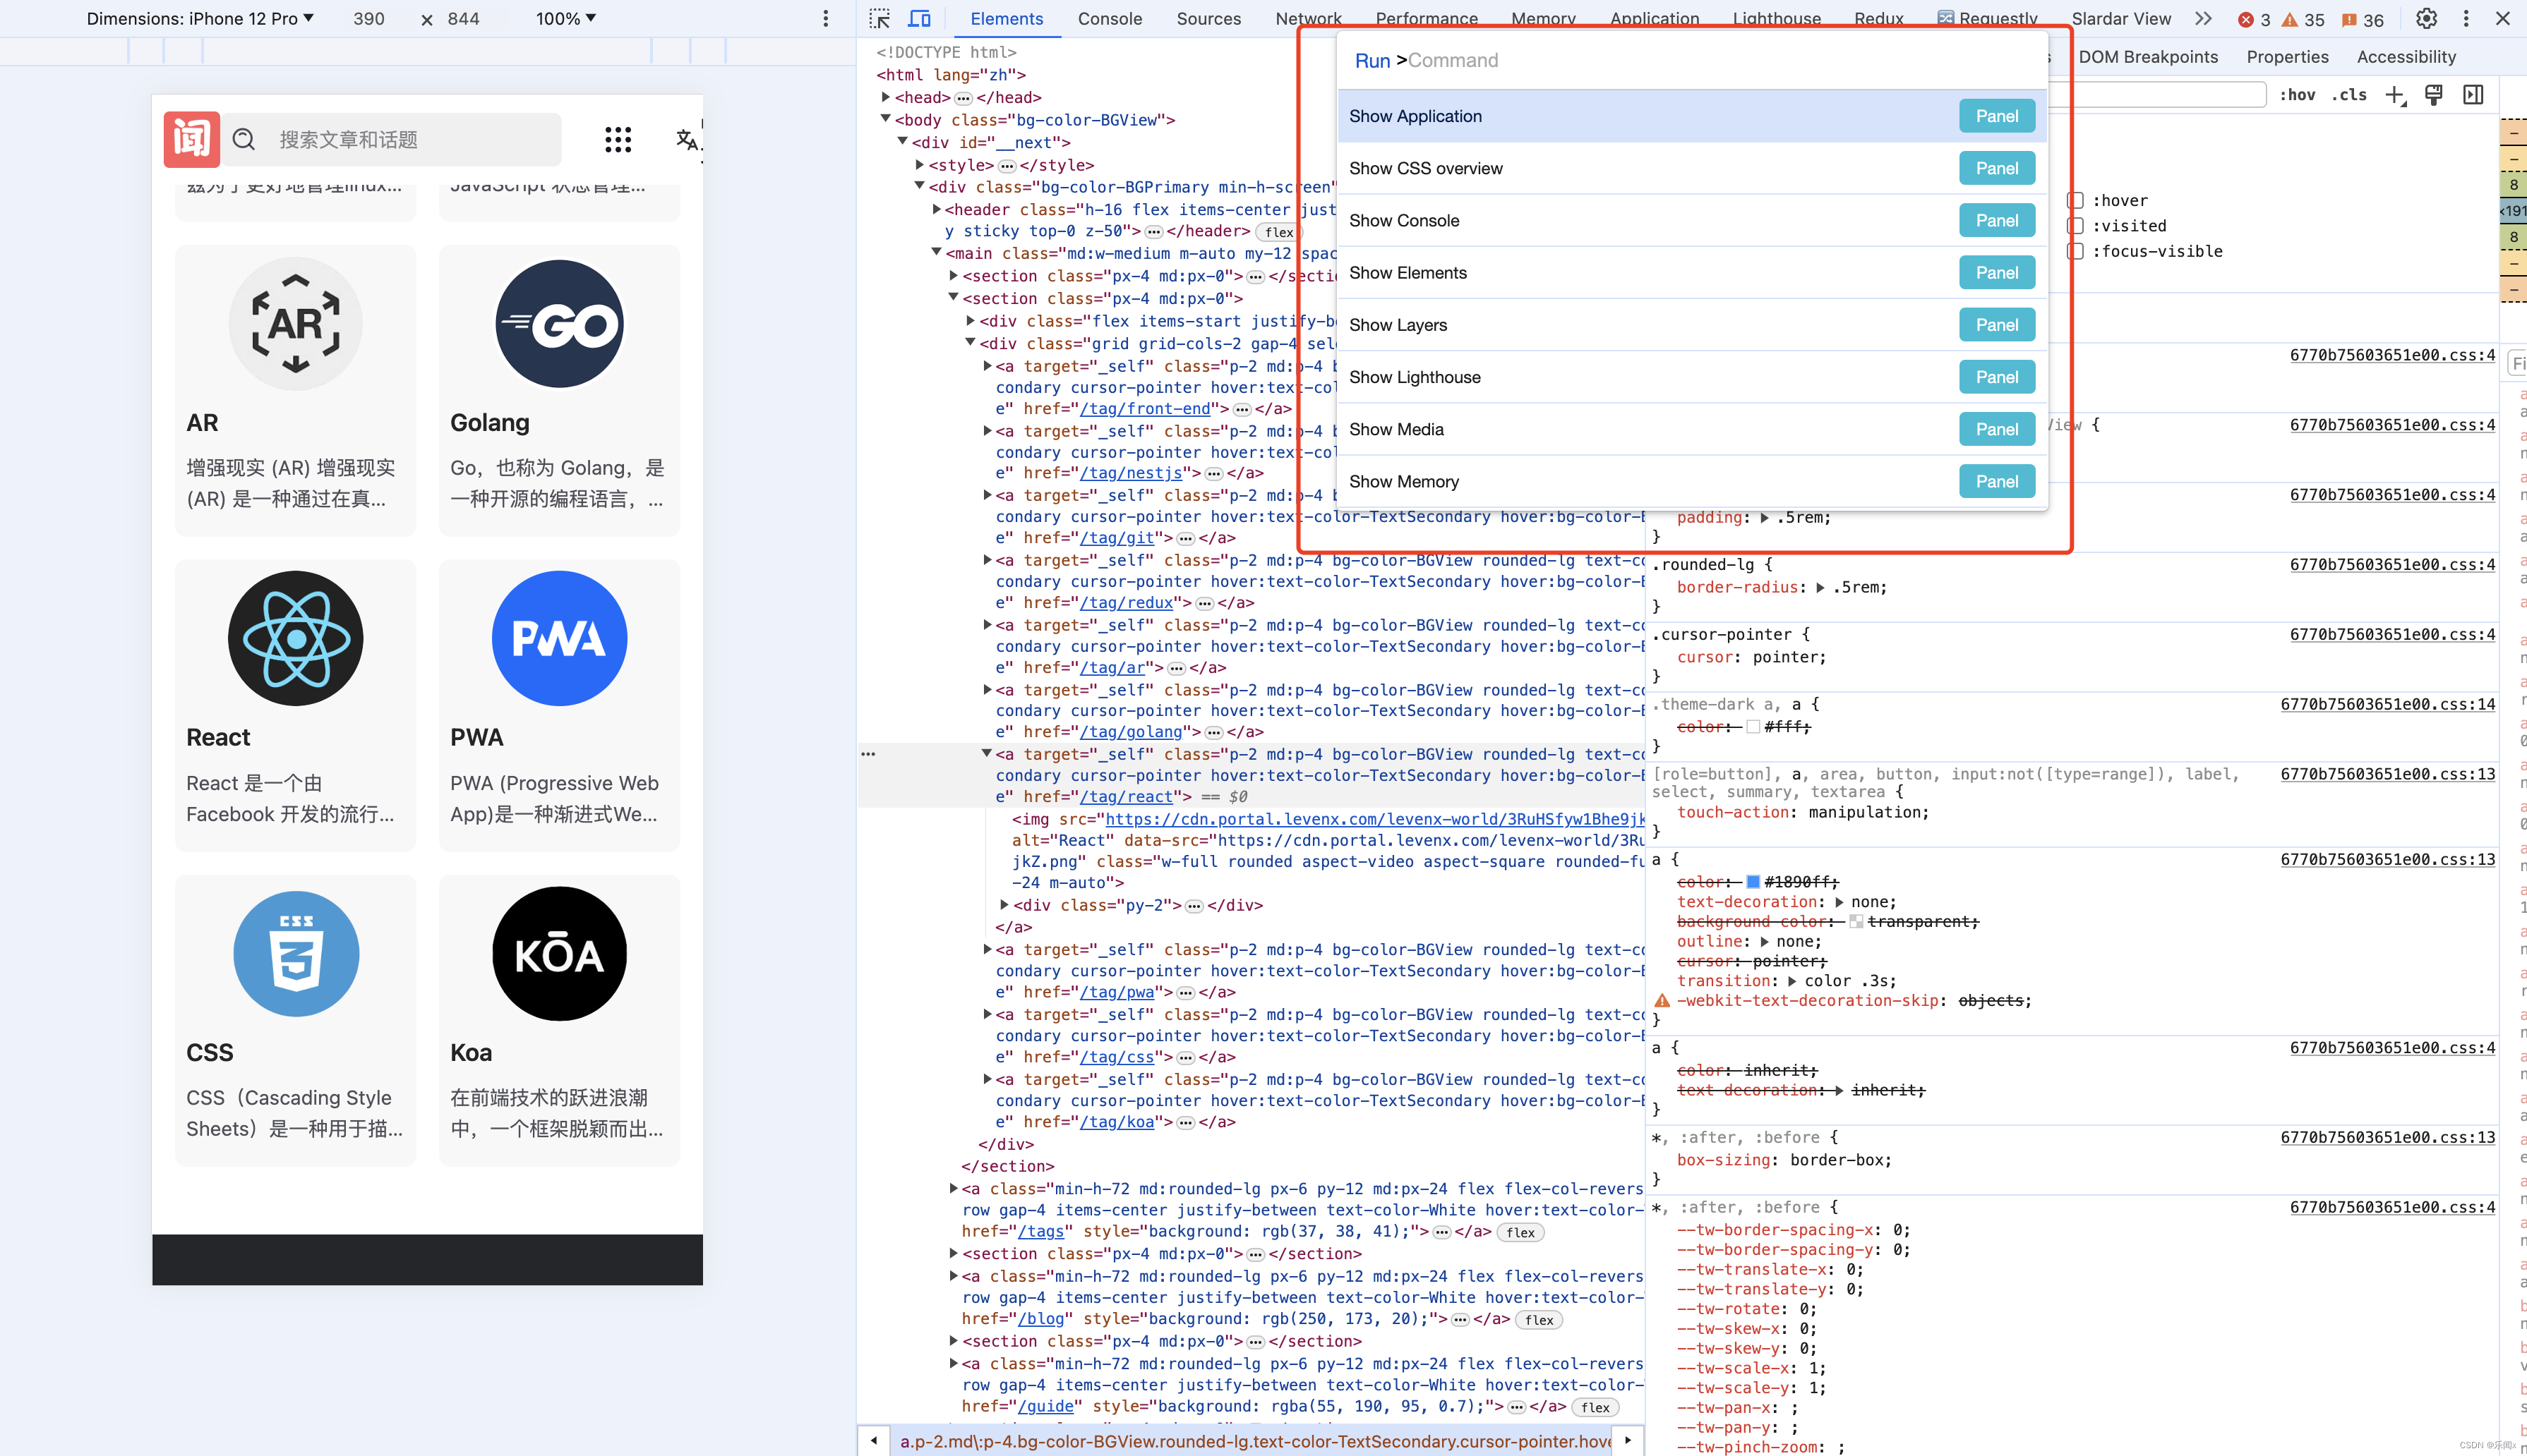
Task: Click the Koa card logo
Action: pos(559,953)
